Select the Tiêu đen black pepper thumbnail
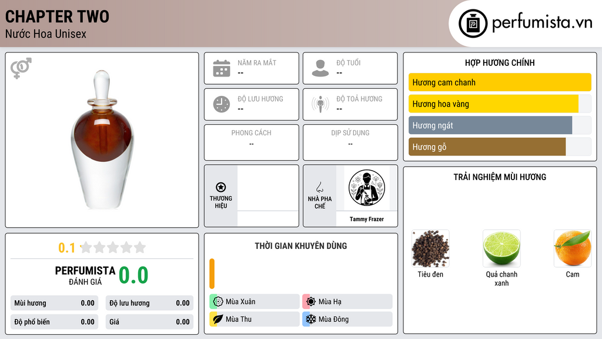602x339 pixels. [430, 249]
